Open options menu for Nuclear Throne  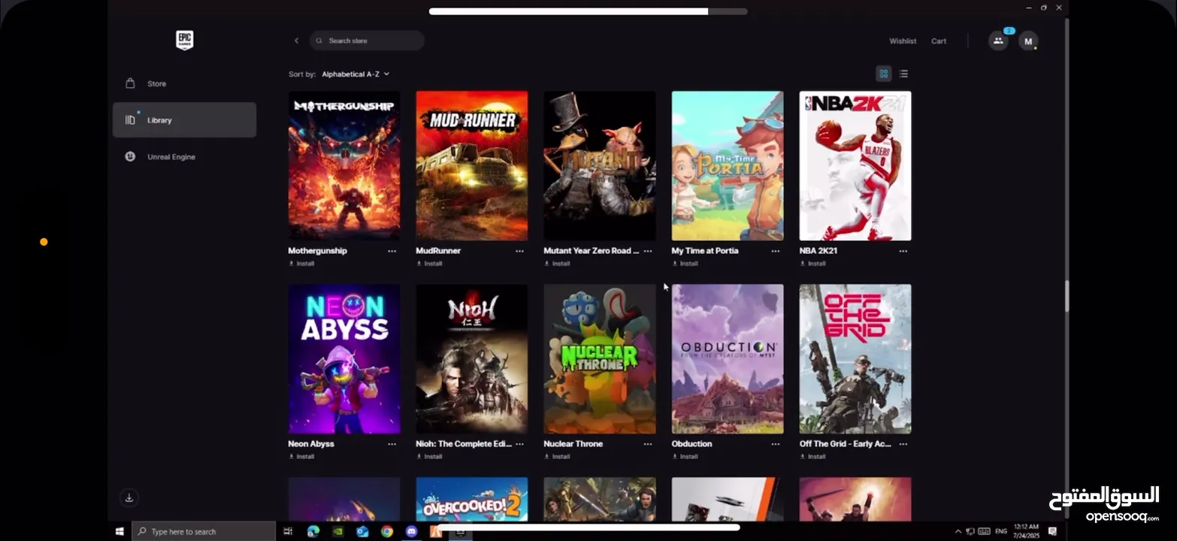pos(648,444)
